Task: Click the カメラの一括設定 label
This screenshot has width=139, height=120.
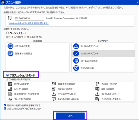Action: 109,84
